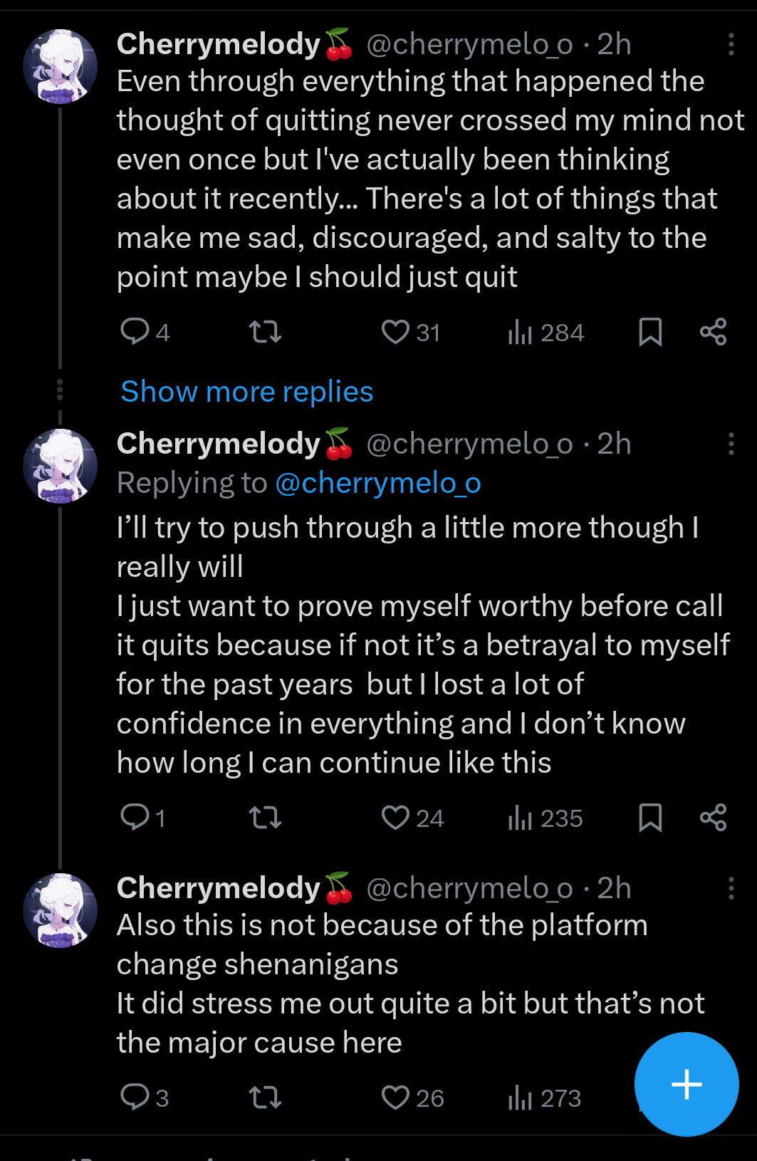Like the tweet with 24 likes

pos(395,818)
